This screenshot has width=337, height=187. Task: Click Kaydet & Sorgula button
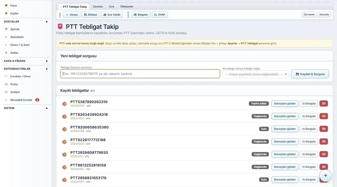pyautogui.click(x=310, y=74)
